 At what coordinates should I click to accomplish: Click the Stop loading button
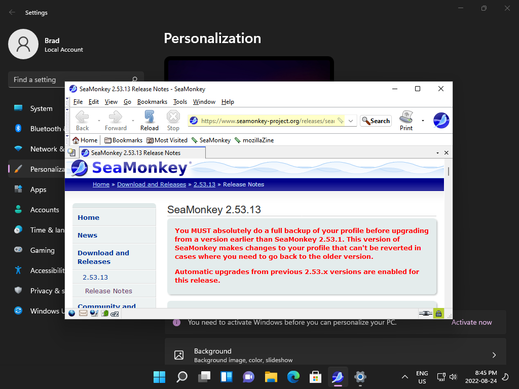pos(173,121)
